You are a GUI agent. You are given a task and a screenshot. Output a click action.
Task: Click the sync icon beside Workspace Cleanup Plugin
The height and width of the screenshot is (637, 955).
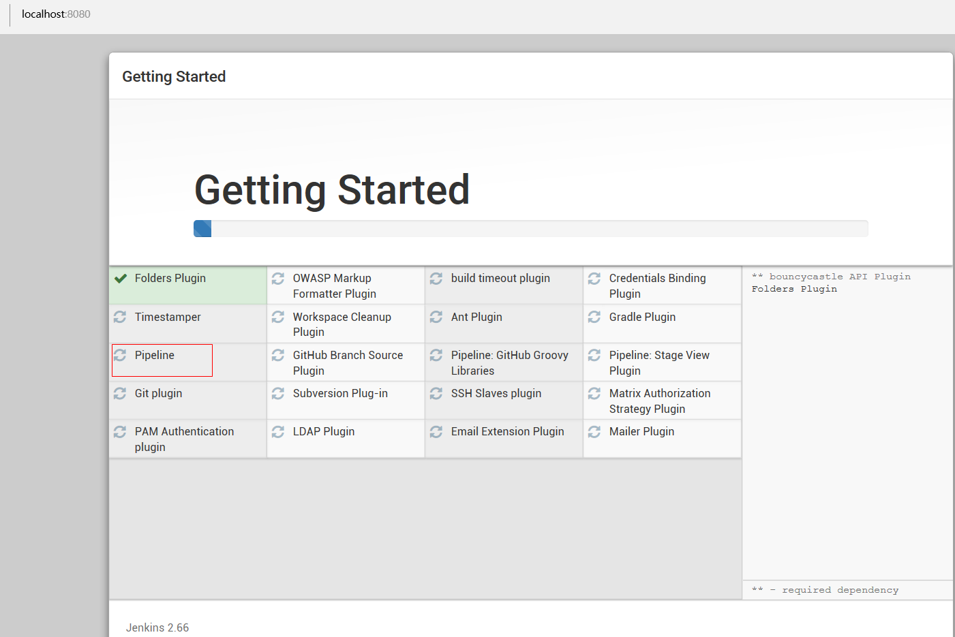(278, 317)
